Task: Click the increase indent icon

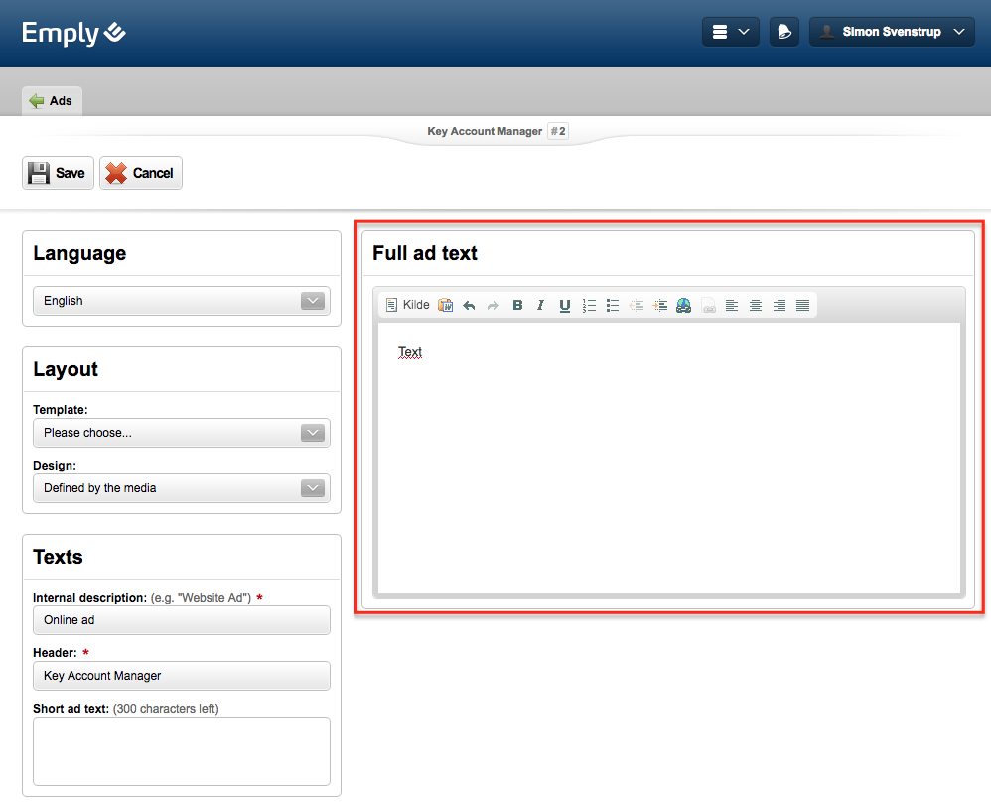Action: (659, 305)
